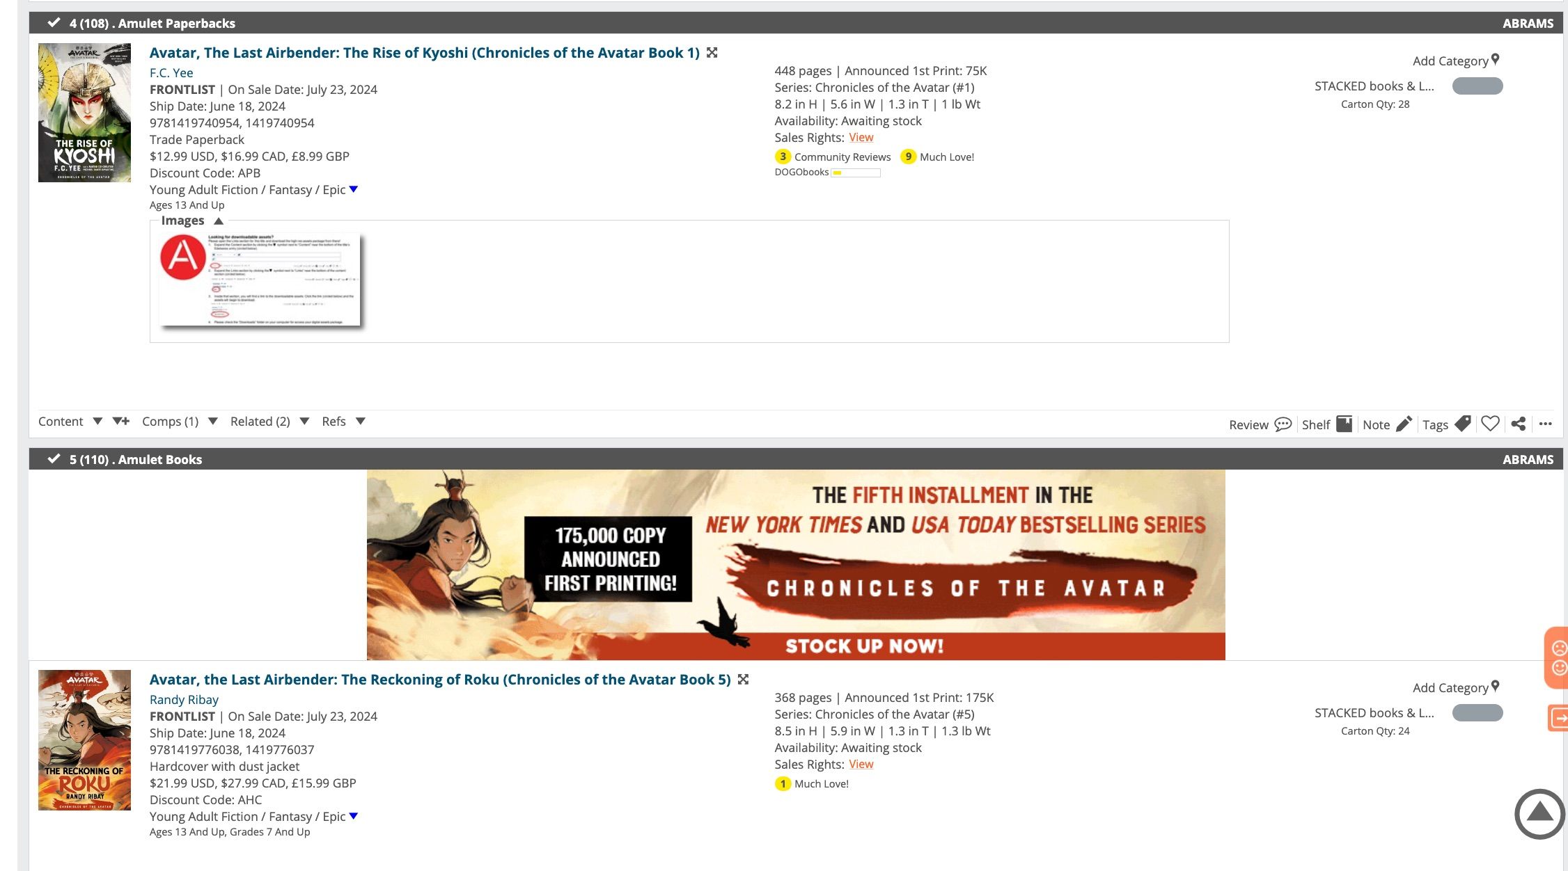Viewport: 1568px width, 871px height.
Task: Expand the Content dropdown menu
Action: pyautogui.click(x=97, y=420)
